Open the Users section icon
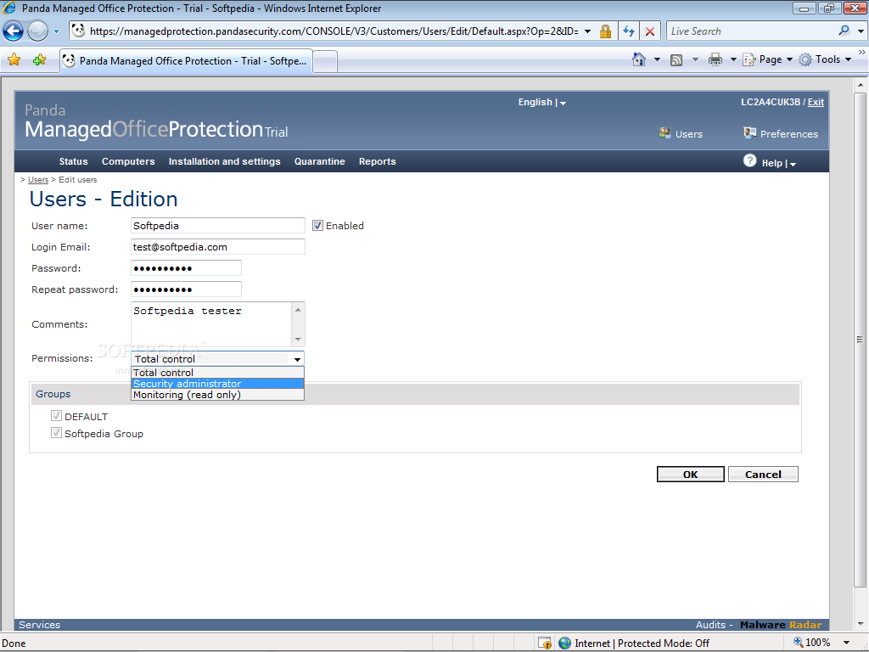Viewport: 869px width, 652px height. click(664, 133)
